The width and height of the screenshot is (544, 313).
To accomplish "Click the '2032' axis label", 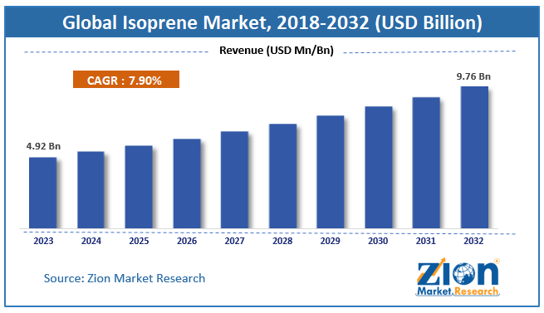I will point(473,241).
